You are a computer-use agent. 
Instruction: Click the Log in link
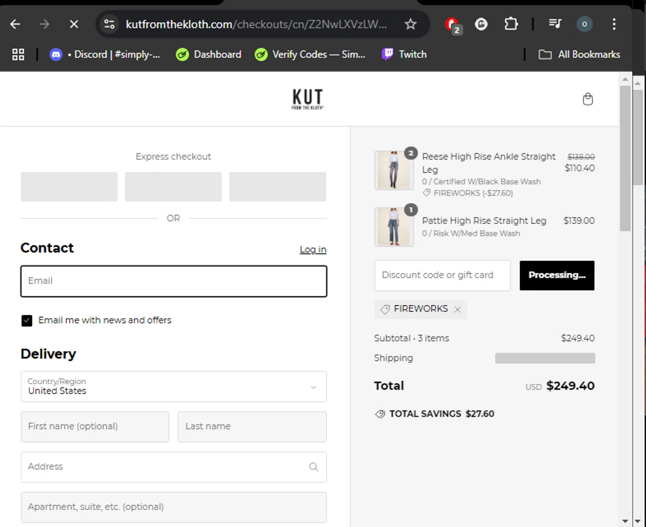coord(313,249)
